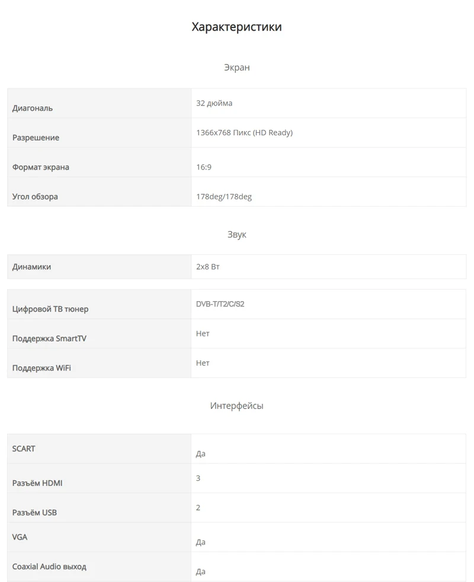Select the Разъём HDMI row label
Image resolution: width=474 pixels, height=582 pixels.
pyautogui.click(x=37, y=483)
